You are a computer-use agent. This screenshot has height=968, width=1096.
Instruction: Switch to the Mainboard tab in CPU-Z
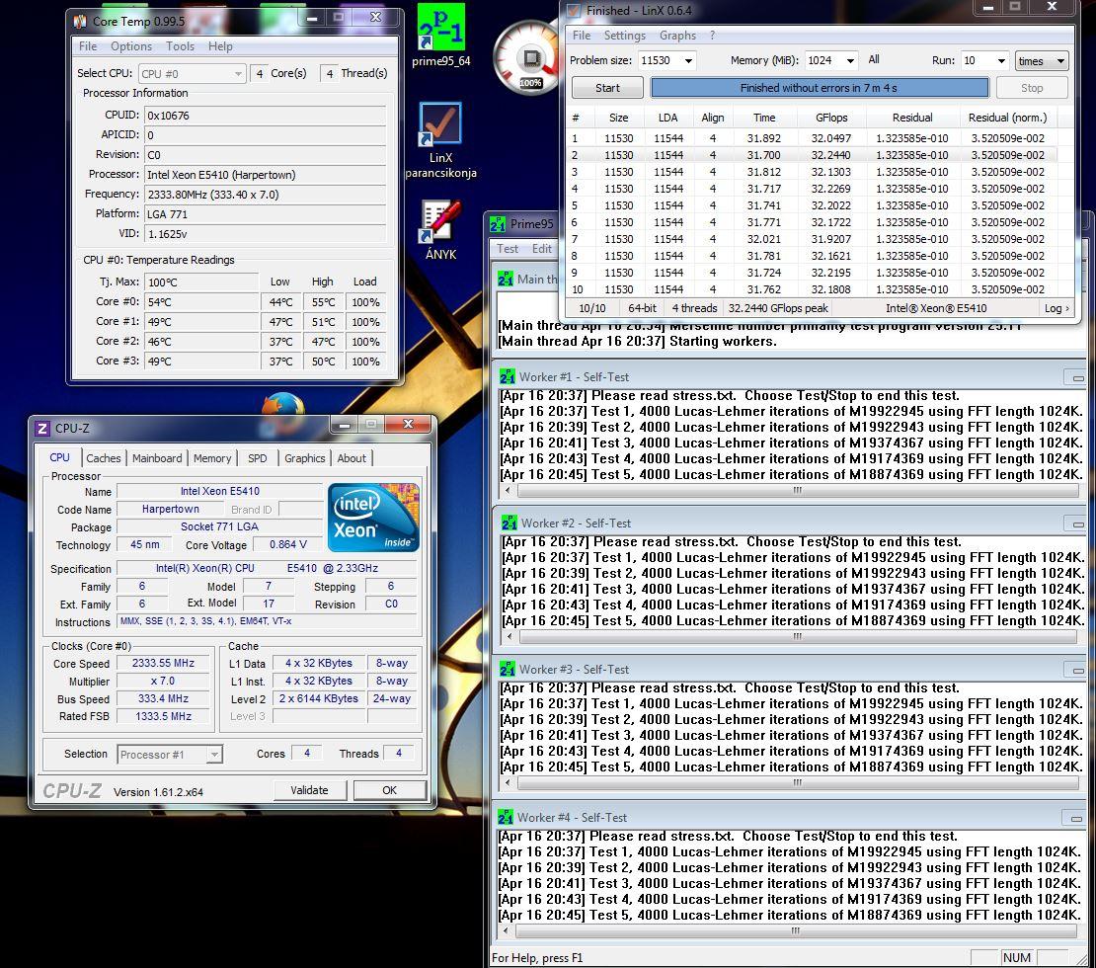157,458
